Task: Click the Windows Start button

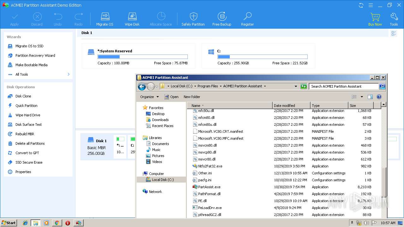Action: (9, 223)
